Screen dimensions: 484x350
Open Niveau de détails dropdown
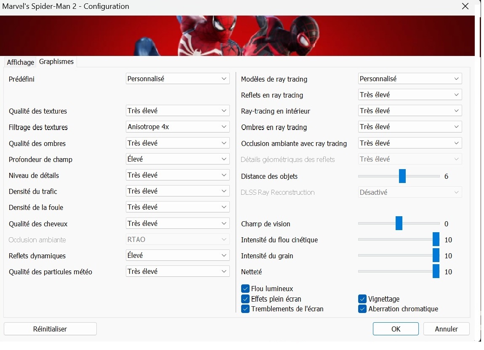tap(178, 175)
